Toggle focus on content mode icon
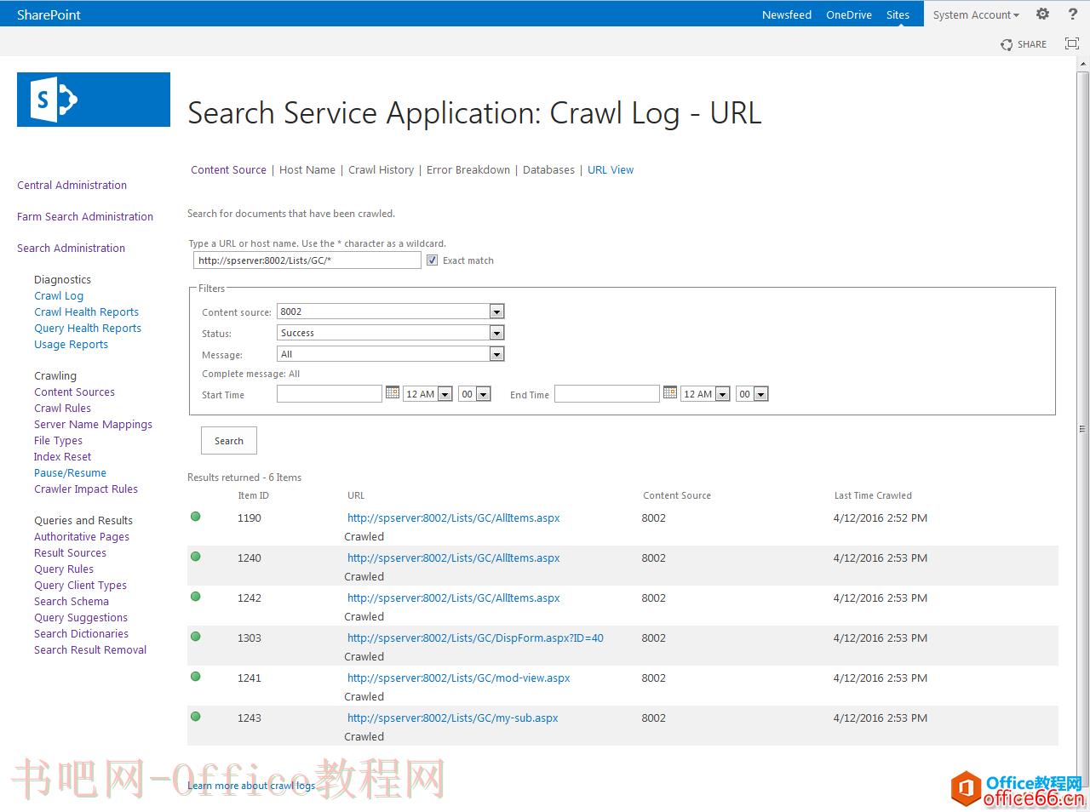 pos(1072,43)
